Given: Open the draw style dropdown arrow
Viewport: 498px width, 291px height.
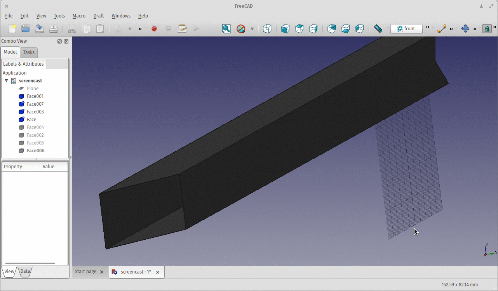Looking at the screenshot, I should click(x=252, y=29).
